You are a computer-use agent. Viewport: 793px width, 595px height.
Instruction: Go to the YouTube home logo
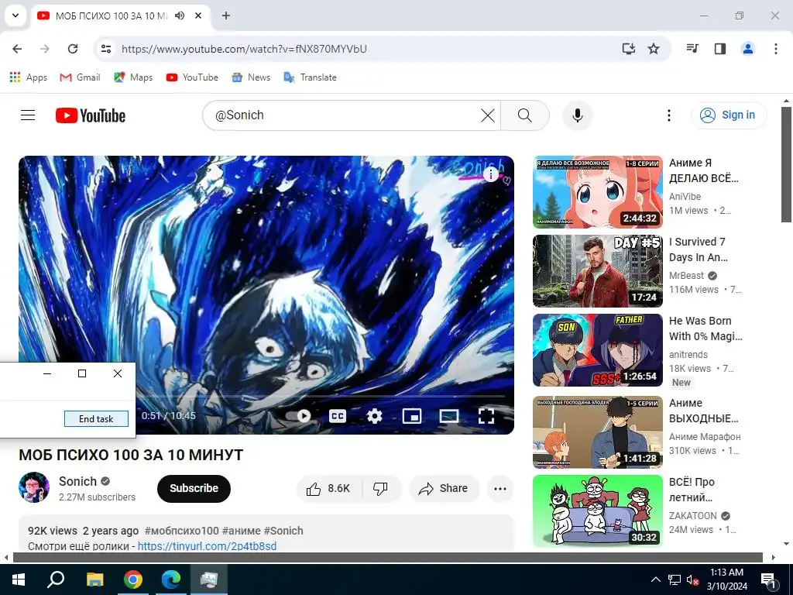(91, 115)
